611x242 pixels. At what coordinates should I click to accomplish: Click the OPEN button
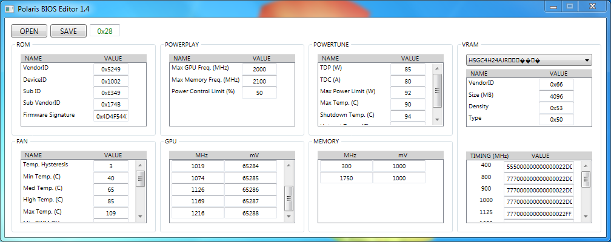(29, 31)
